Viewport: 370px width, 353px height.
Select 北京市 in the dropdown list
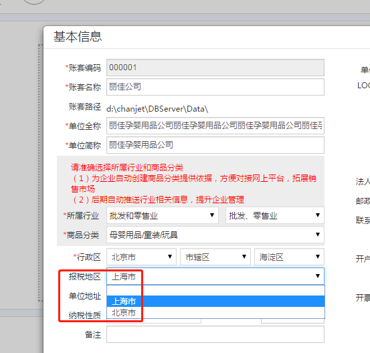pyautogui.click(x=215, y=312)
